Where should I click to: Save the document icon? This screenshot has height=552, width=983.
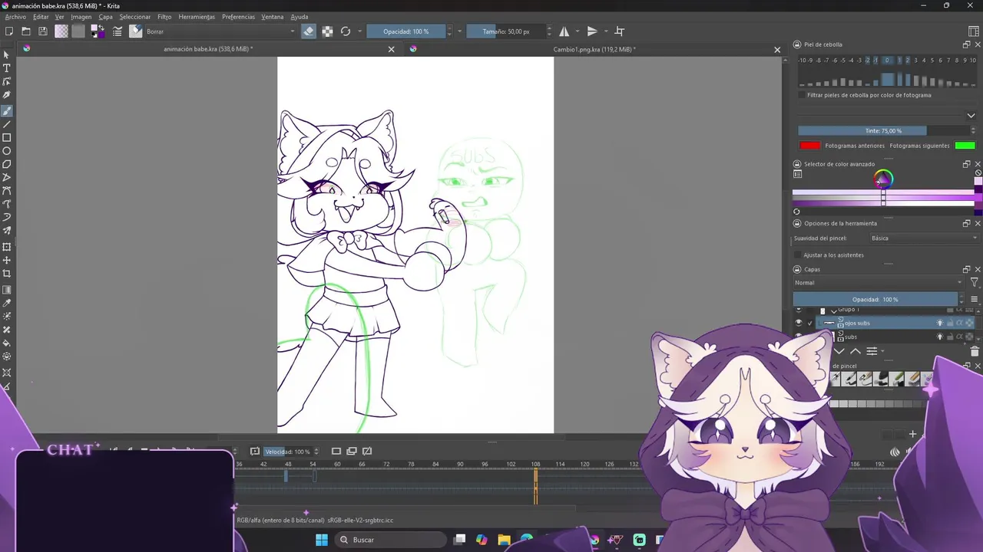click(43, 31)
